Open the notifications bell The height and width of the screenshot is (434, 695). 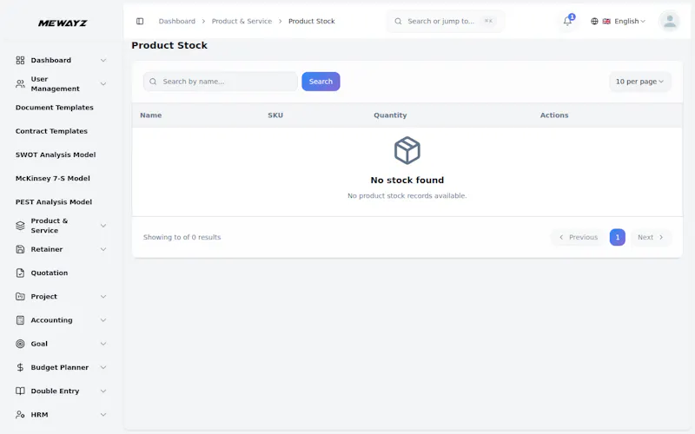point(567,21)
